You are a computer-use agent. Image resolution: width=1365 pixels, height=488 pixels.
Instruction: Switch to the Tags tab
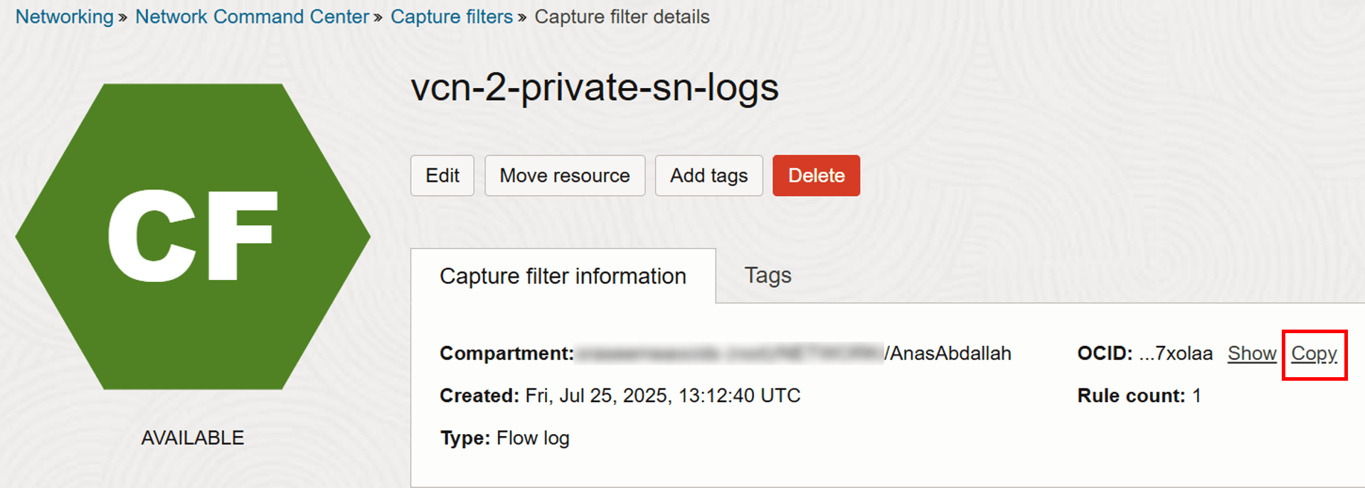pos(768,275)
